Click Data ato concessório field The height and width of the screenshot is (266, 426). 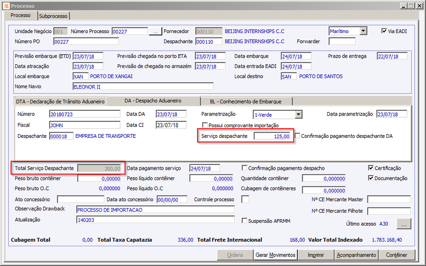(x=172, y=199)
